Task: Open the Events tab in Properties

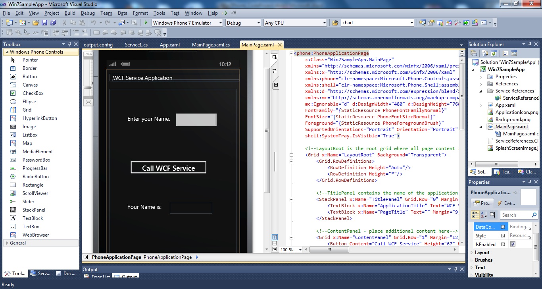Action: (505, 203)
